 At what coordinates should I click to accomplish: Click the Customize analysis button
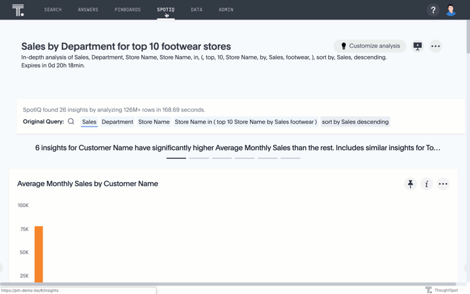[370, 46]
